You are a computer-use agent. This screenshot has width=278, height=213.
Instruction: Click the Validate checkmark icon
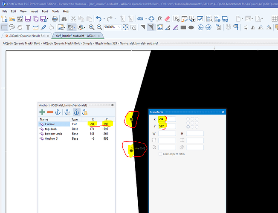pyautogui.click(x=200, y=19)
